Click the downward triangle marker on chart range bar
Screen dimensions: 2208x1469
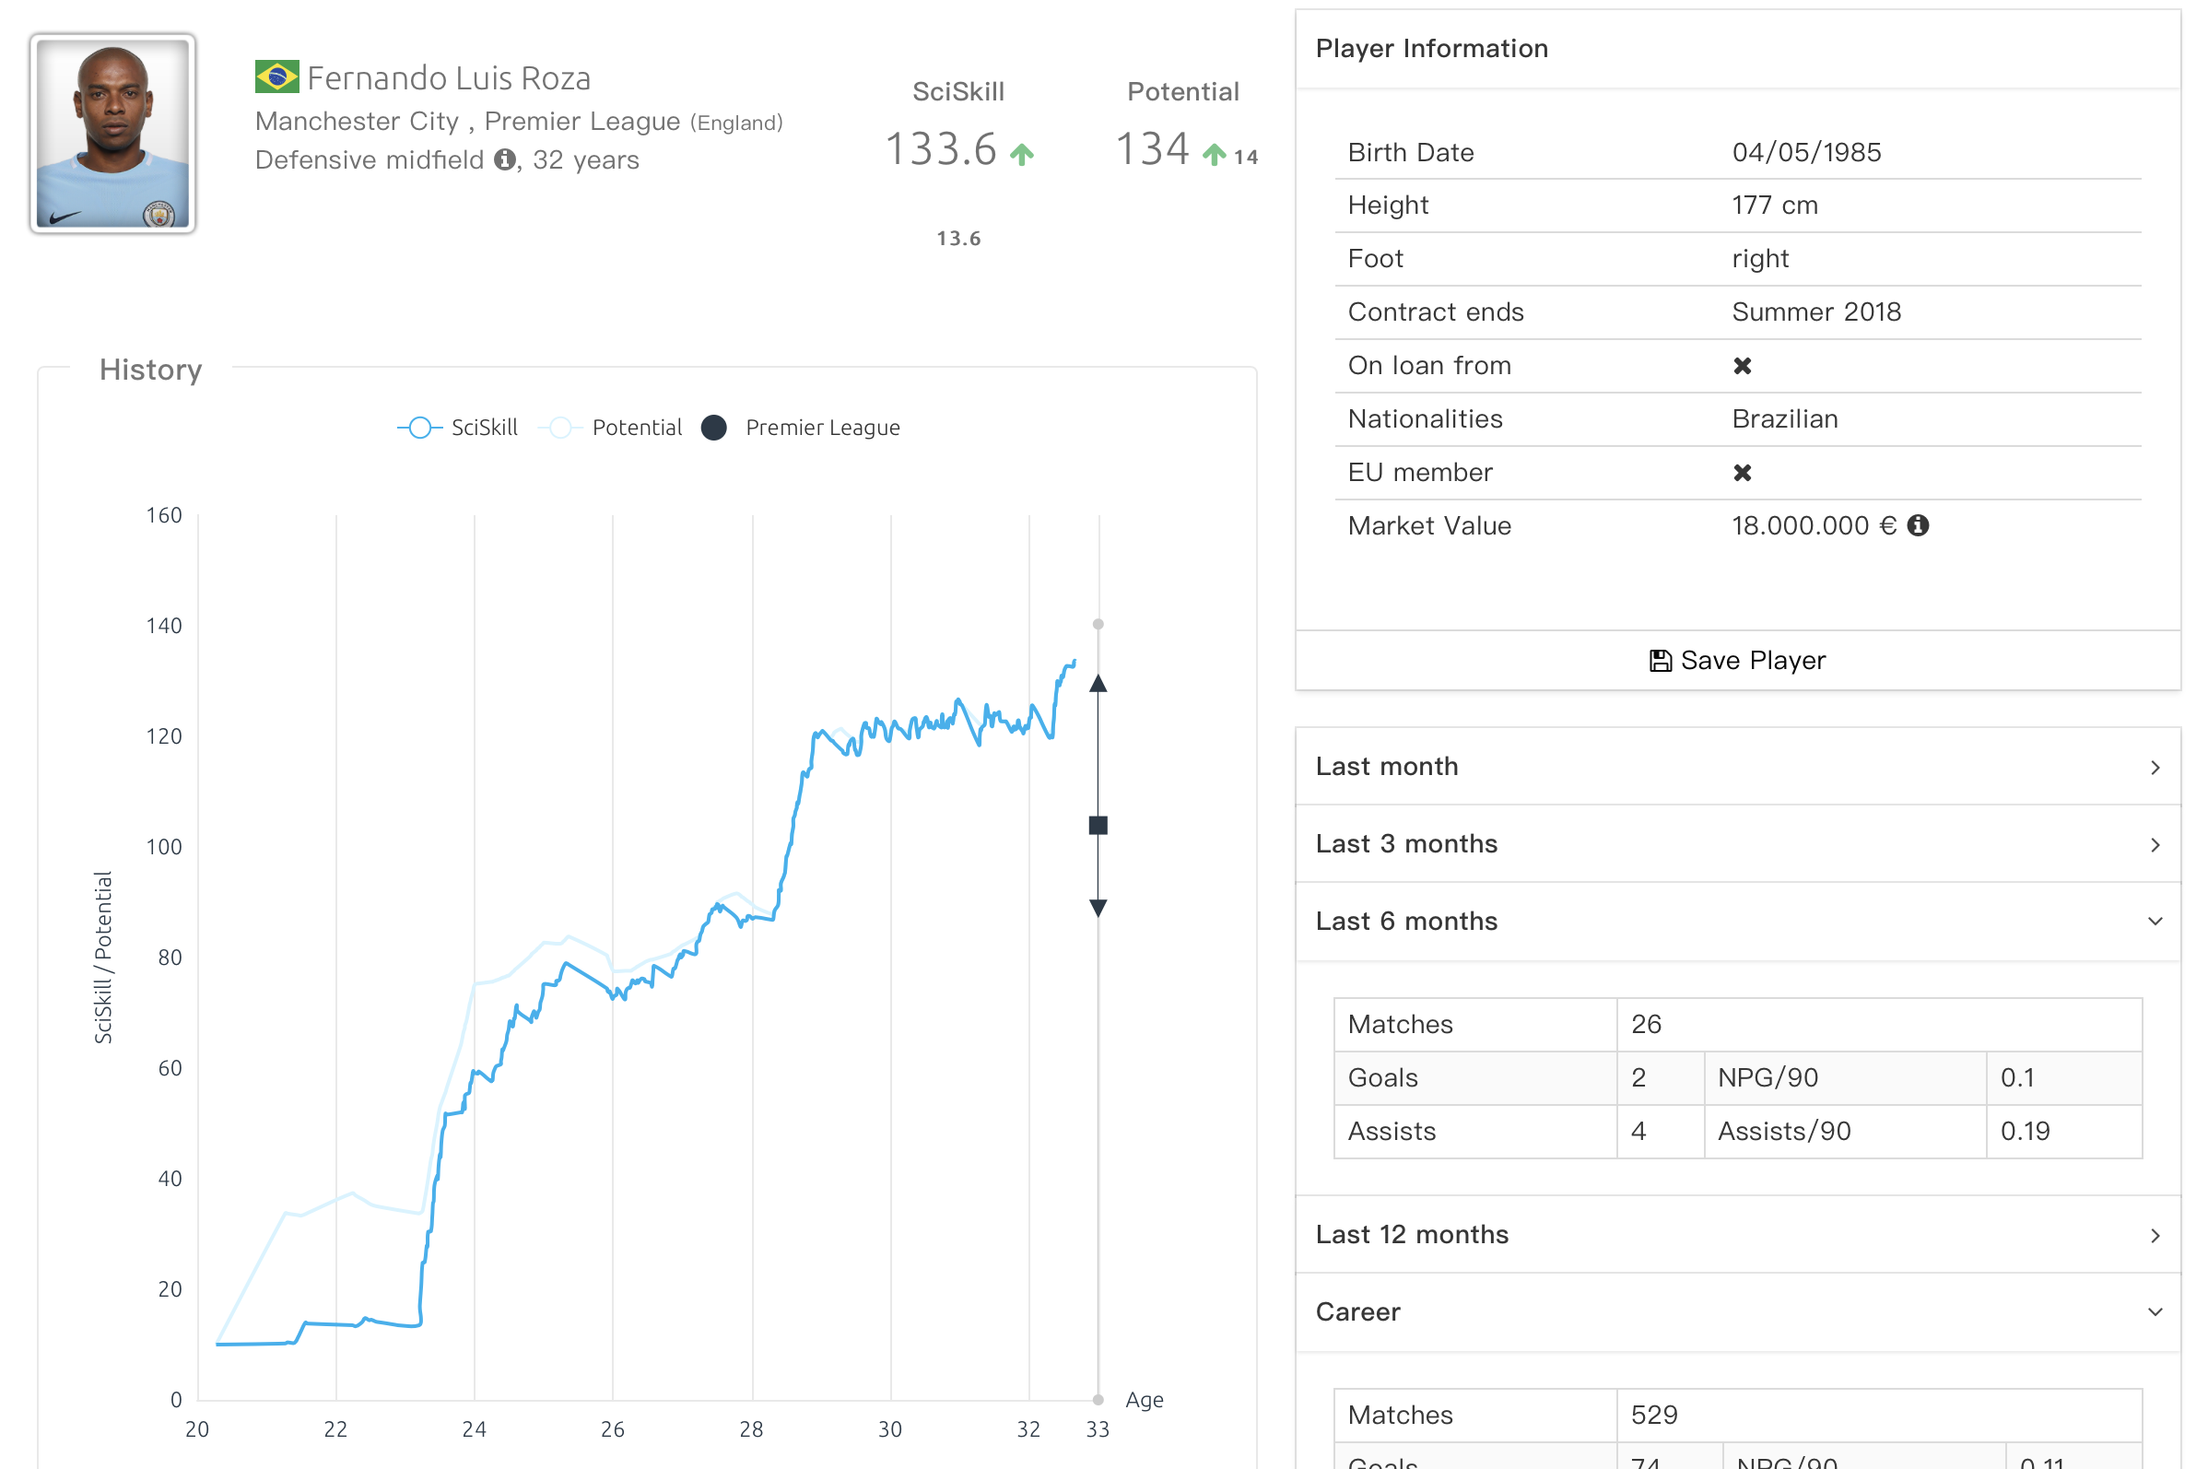coord(1098,908)
